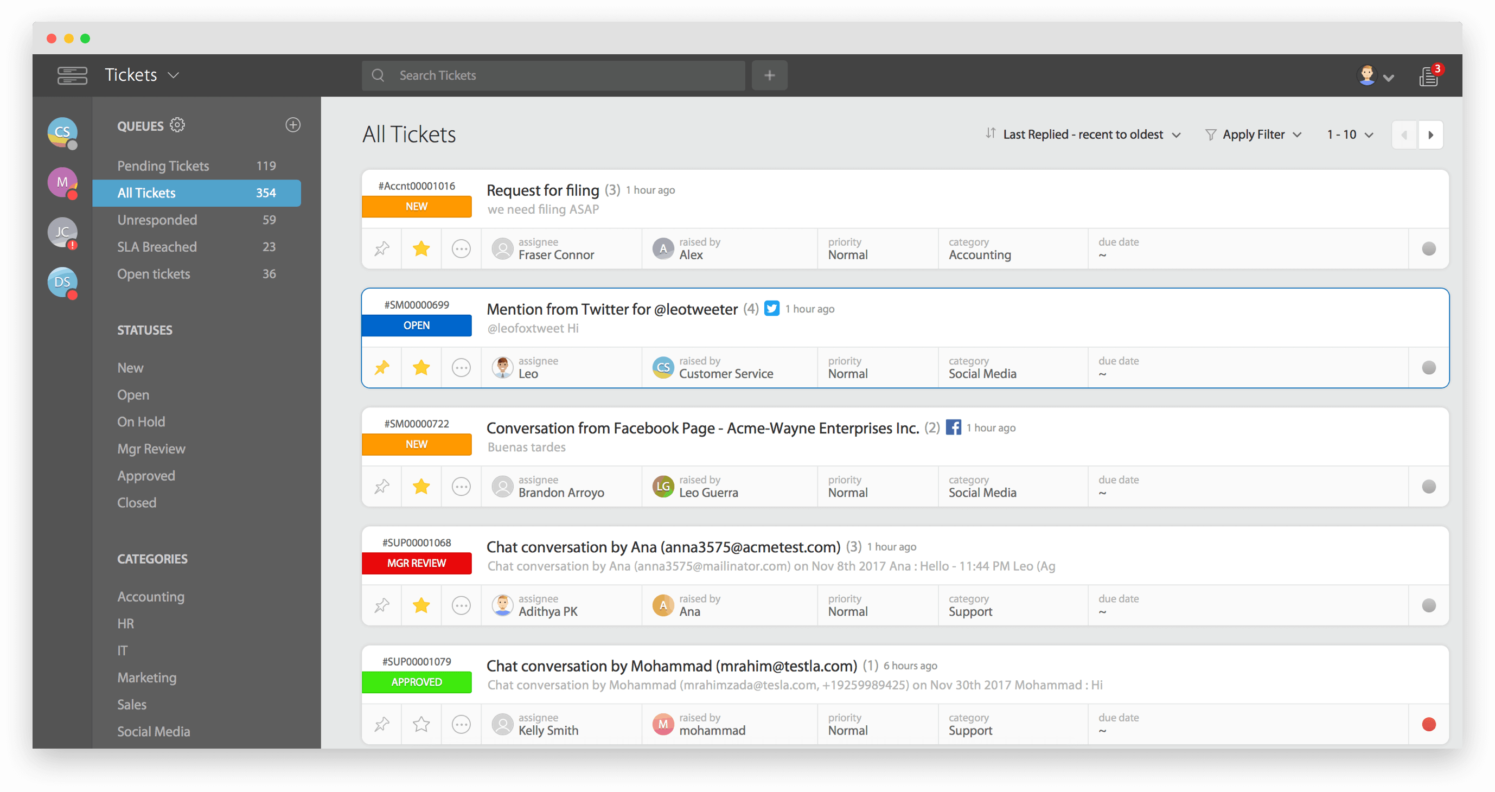
Task: Unpin the Mention from Twitter ticket
Action: click(381, 367)
